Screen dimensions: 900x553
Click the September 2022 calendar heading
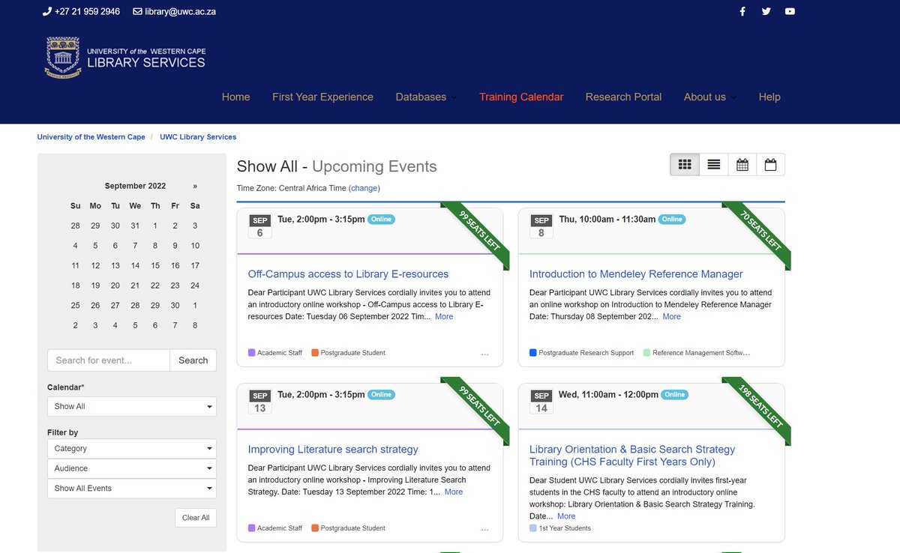[x=135, y=186]
